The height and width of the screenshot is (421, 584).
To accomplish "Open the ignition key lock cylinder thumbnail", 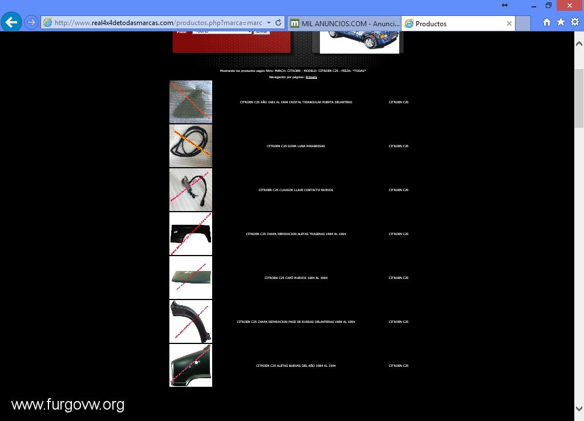I will click(x=190, y=189).
